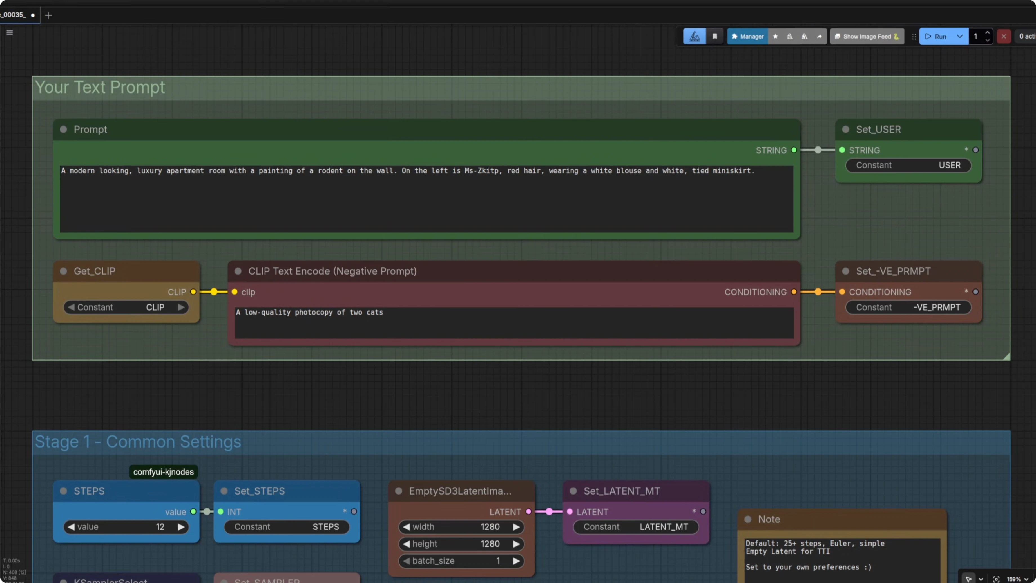Image resolution: width=1036 pixels, height=583 pixels.
Task: Open the hamburger sidebar menu icon
Action: 10,33
